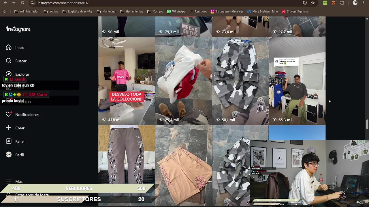This screenshot has height=207, width=369.
Task: Open Instagram • Mensajes bookmark
Action: (x=227, y=11)
